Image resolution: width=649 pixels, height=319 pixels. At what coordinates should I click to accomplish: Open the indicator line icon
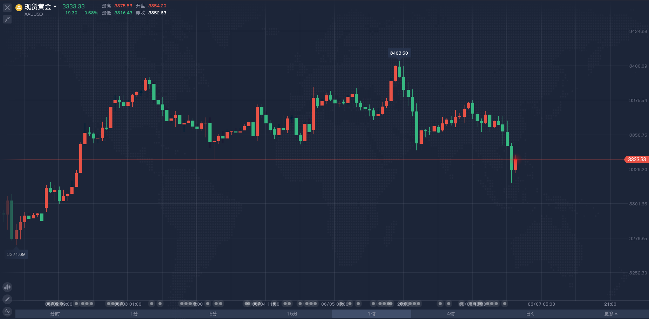tap(7, 311)
